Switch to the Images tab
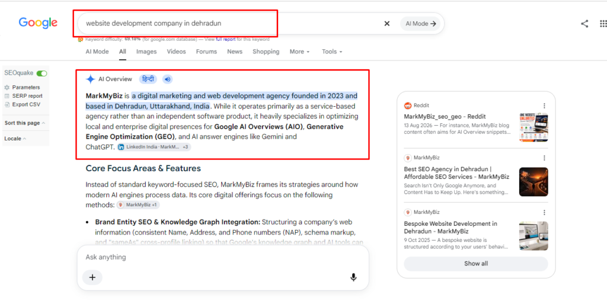 click(x=146, y=52)
